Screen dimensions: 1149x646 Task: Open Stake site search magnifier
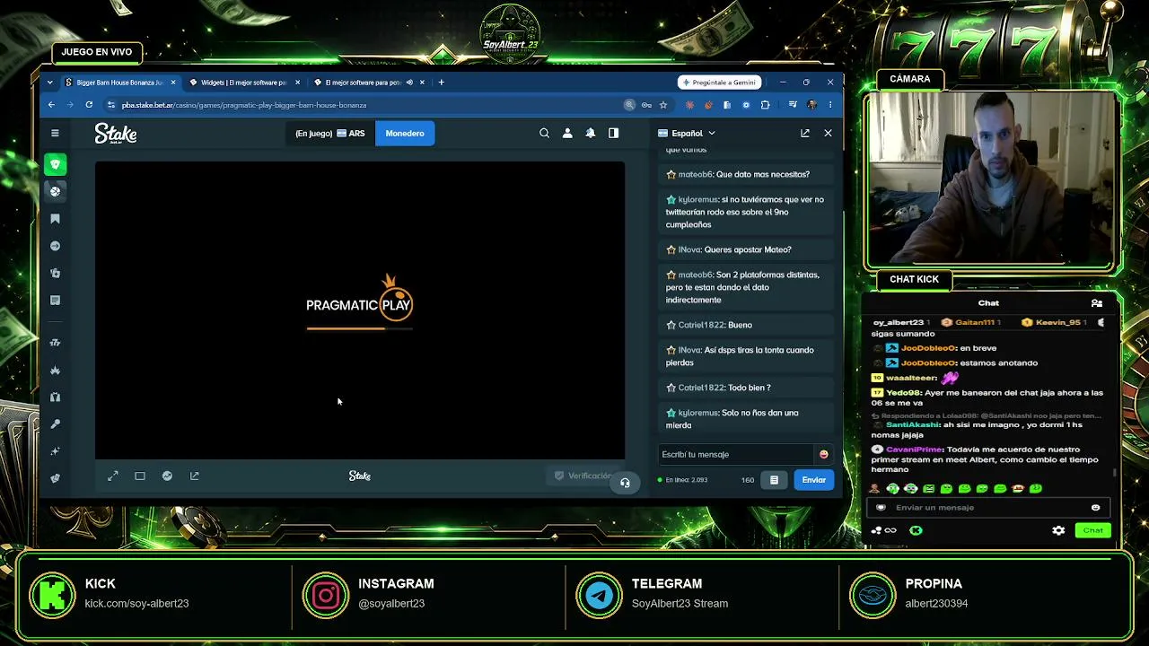(544, 134)
